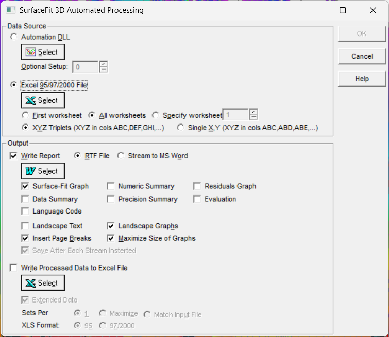
Task: Click the Excel 95/97/2000 File Select button
Action: click(x=43, y=100)
